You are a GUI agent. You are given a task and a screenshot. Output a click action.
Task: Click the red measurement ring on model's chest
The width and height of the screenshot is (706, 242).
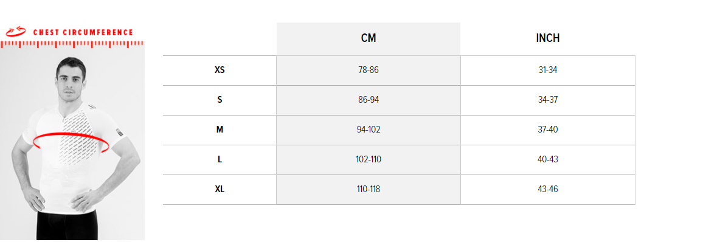(71, 143)
